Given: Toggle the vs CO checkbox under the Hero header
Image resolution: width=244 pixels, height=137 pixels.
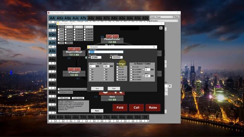Looking at the screenshot, I should [58, 35].
